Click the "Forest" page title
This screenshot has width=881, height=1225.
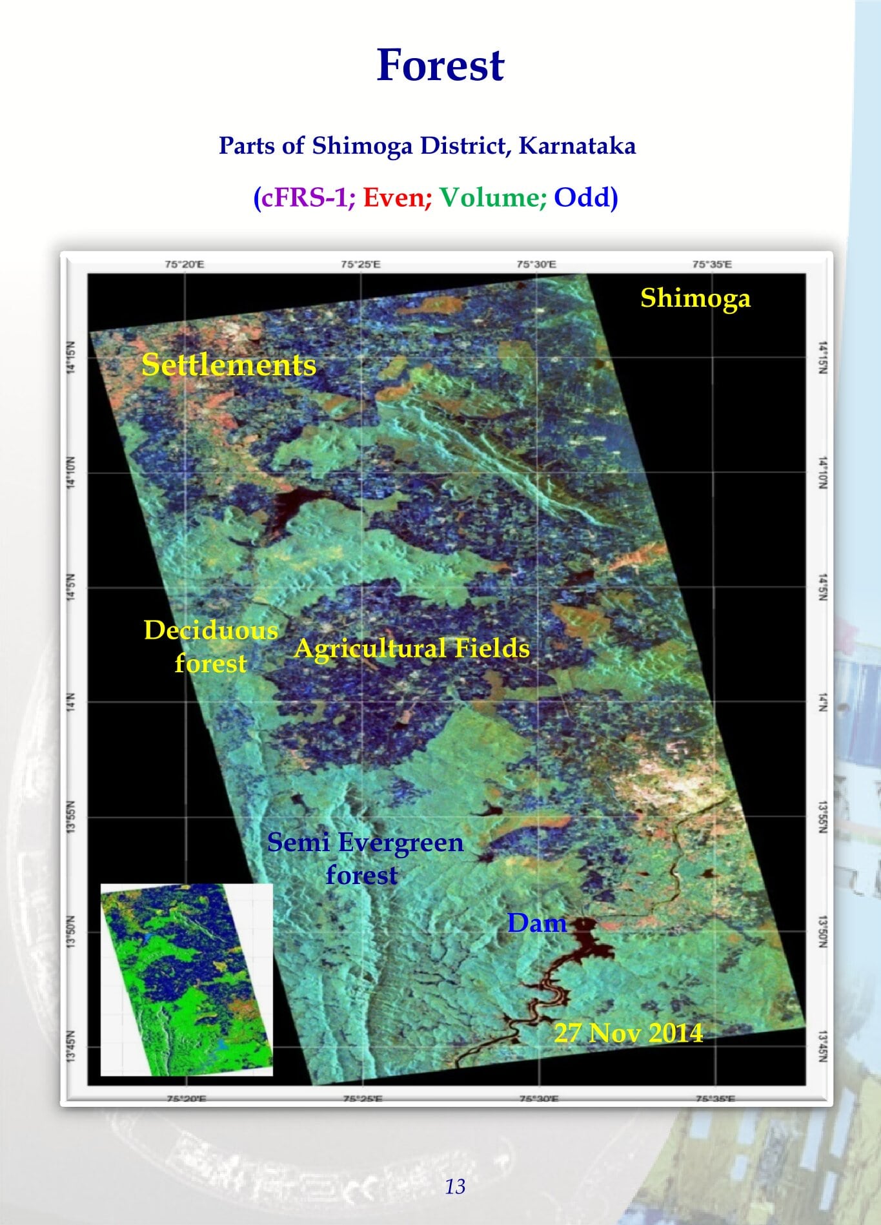pos(440,65)
